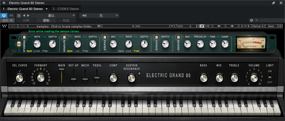Screen dimensions: 285x121
Task: Select 1 - Electric Grand 80 Stereo tab
Action: tap(23, 9)
